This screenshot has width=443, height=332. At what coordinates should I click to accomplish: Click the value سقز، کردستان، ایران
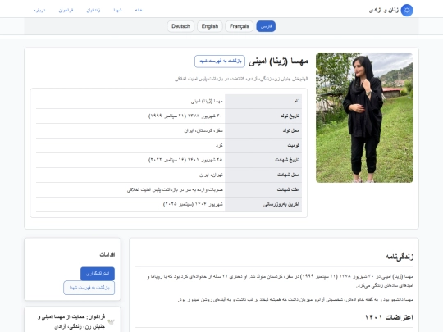click(203, 130)
